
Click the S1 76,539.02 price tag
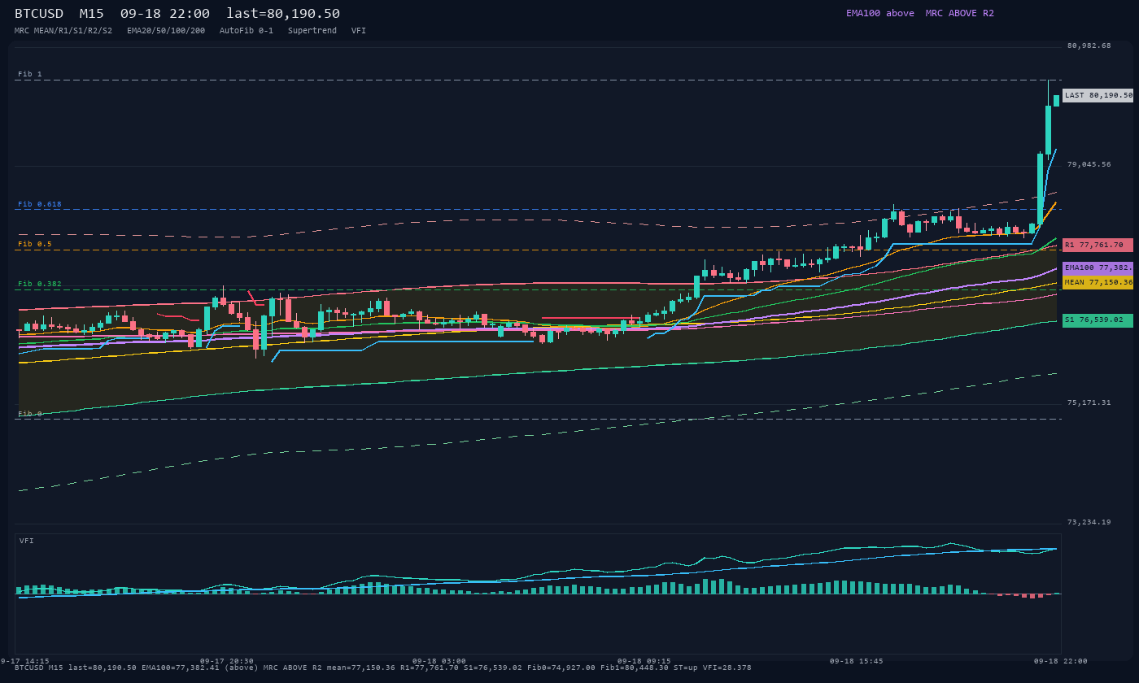pyautogui.click(x=1098, y=320)
